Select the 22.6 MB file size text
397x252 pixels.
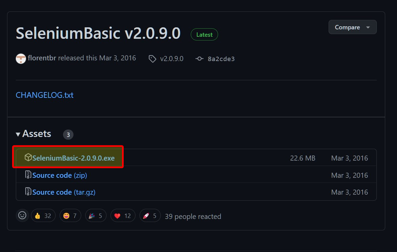coord(303,158)
